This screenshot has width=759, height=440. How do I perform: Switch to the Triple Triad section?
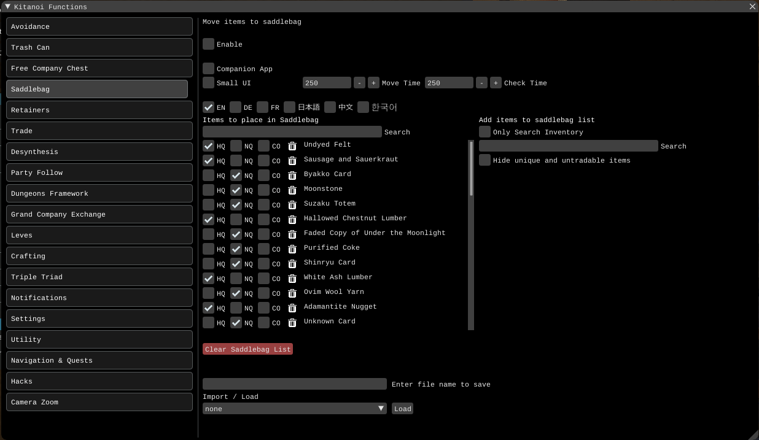pyautogui.click(x=99, y=277)
